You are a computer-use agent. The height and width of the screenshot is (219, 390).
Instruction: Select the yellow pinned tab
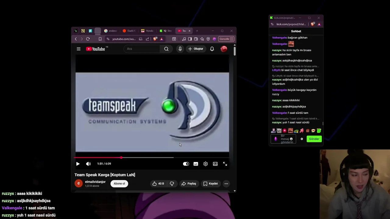83,31
